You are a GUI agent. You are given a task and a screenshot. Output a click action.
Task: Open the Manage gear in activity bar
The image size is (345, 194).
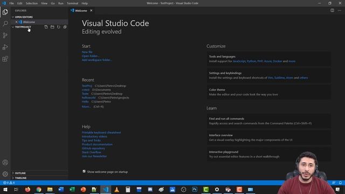point(5,174)
